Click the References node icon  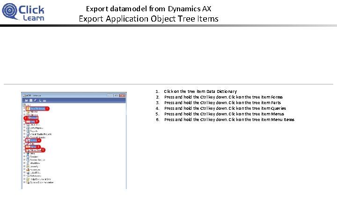tap(28, 176)
